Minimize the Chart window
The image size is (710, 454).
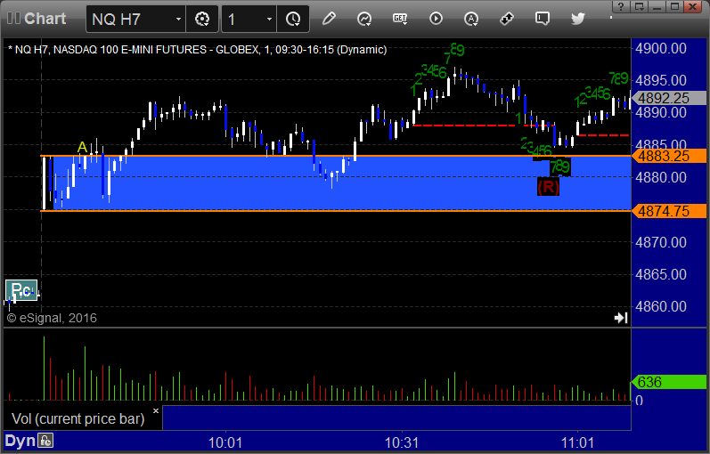657,6
